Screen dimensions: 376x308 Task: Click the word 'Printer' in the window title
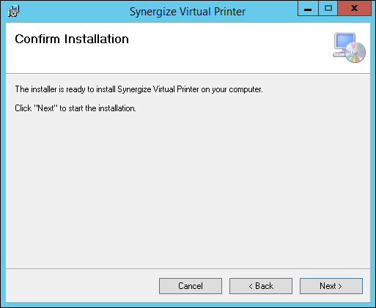(229, 12)
